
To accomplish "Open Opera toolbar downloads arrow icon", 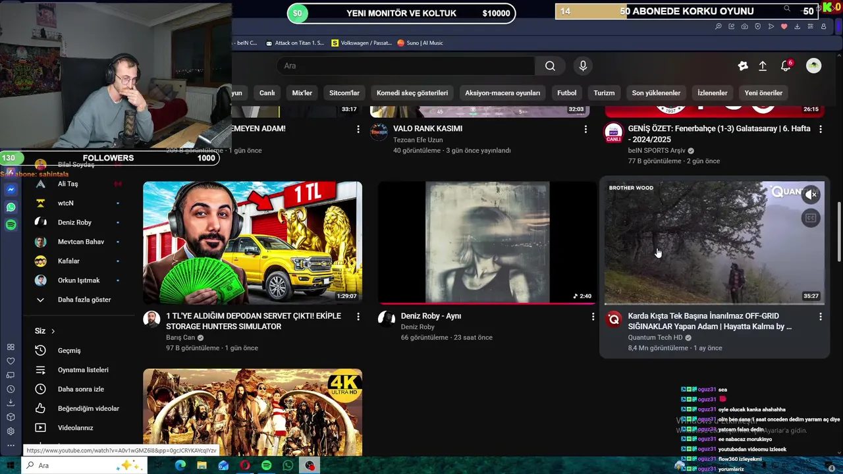I will click(797, 26).
